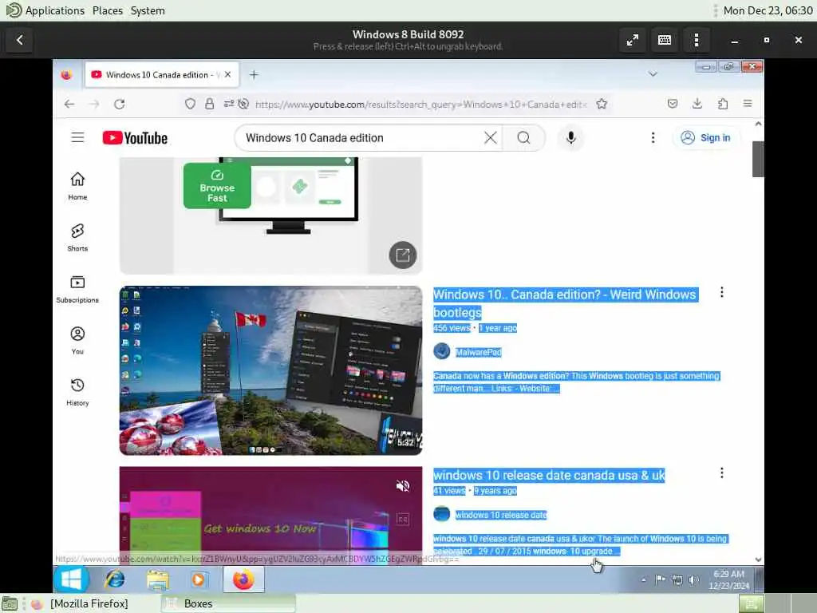The image size is (817, 613).
Task: Open the ad's external link icon
Action: [x=403, y=255]
